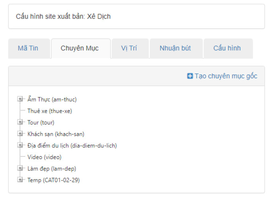
Task: Expand the Làm đẹp category
Action: tap(20, 168)
